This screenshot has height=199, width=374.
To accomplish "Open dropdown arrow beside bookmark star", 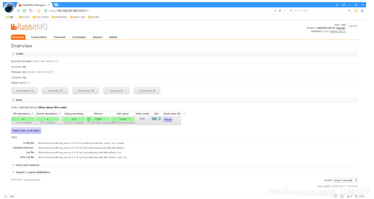I will [x=285, y=11].
